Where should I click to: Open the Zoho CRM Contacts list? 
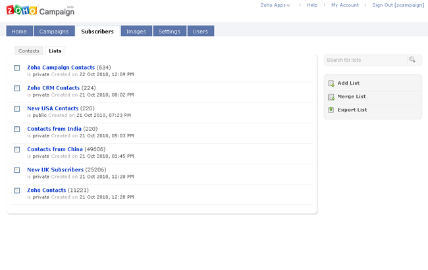53,87
